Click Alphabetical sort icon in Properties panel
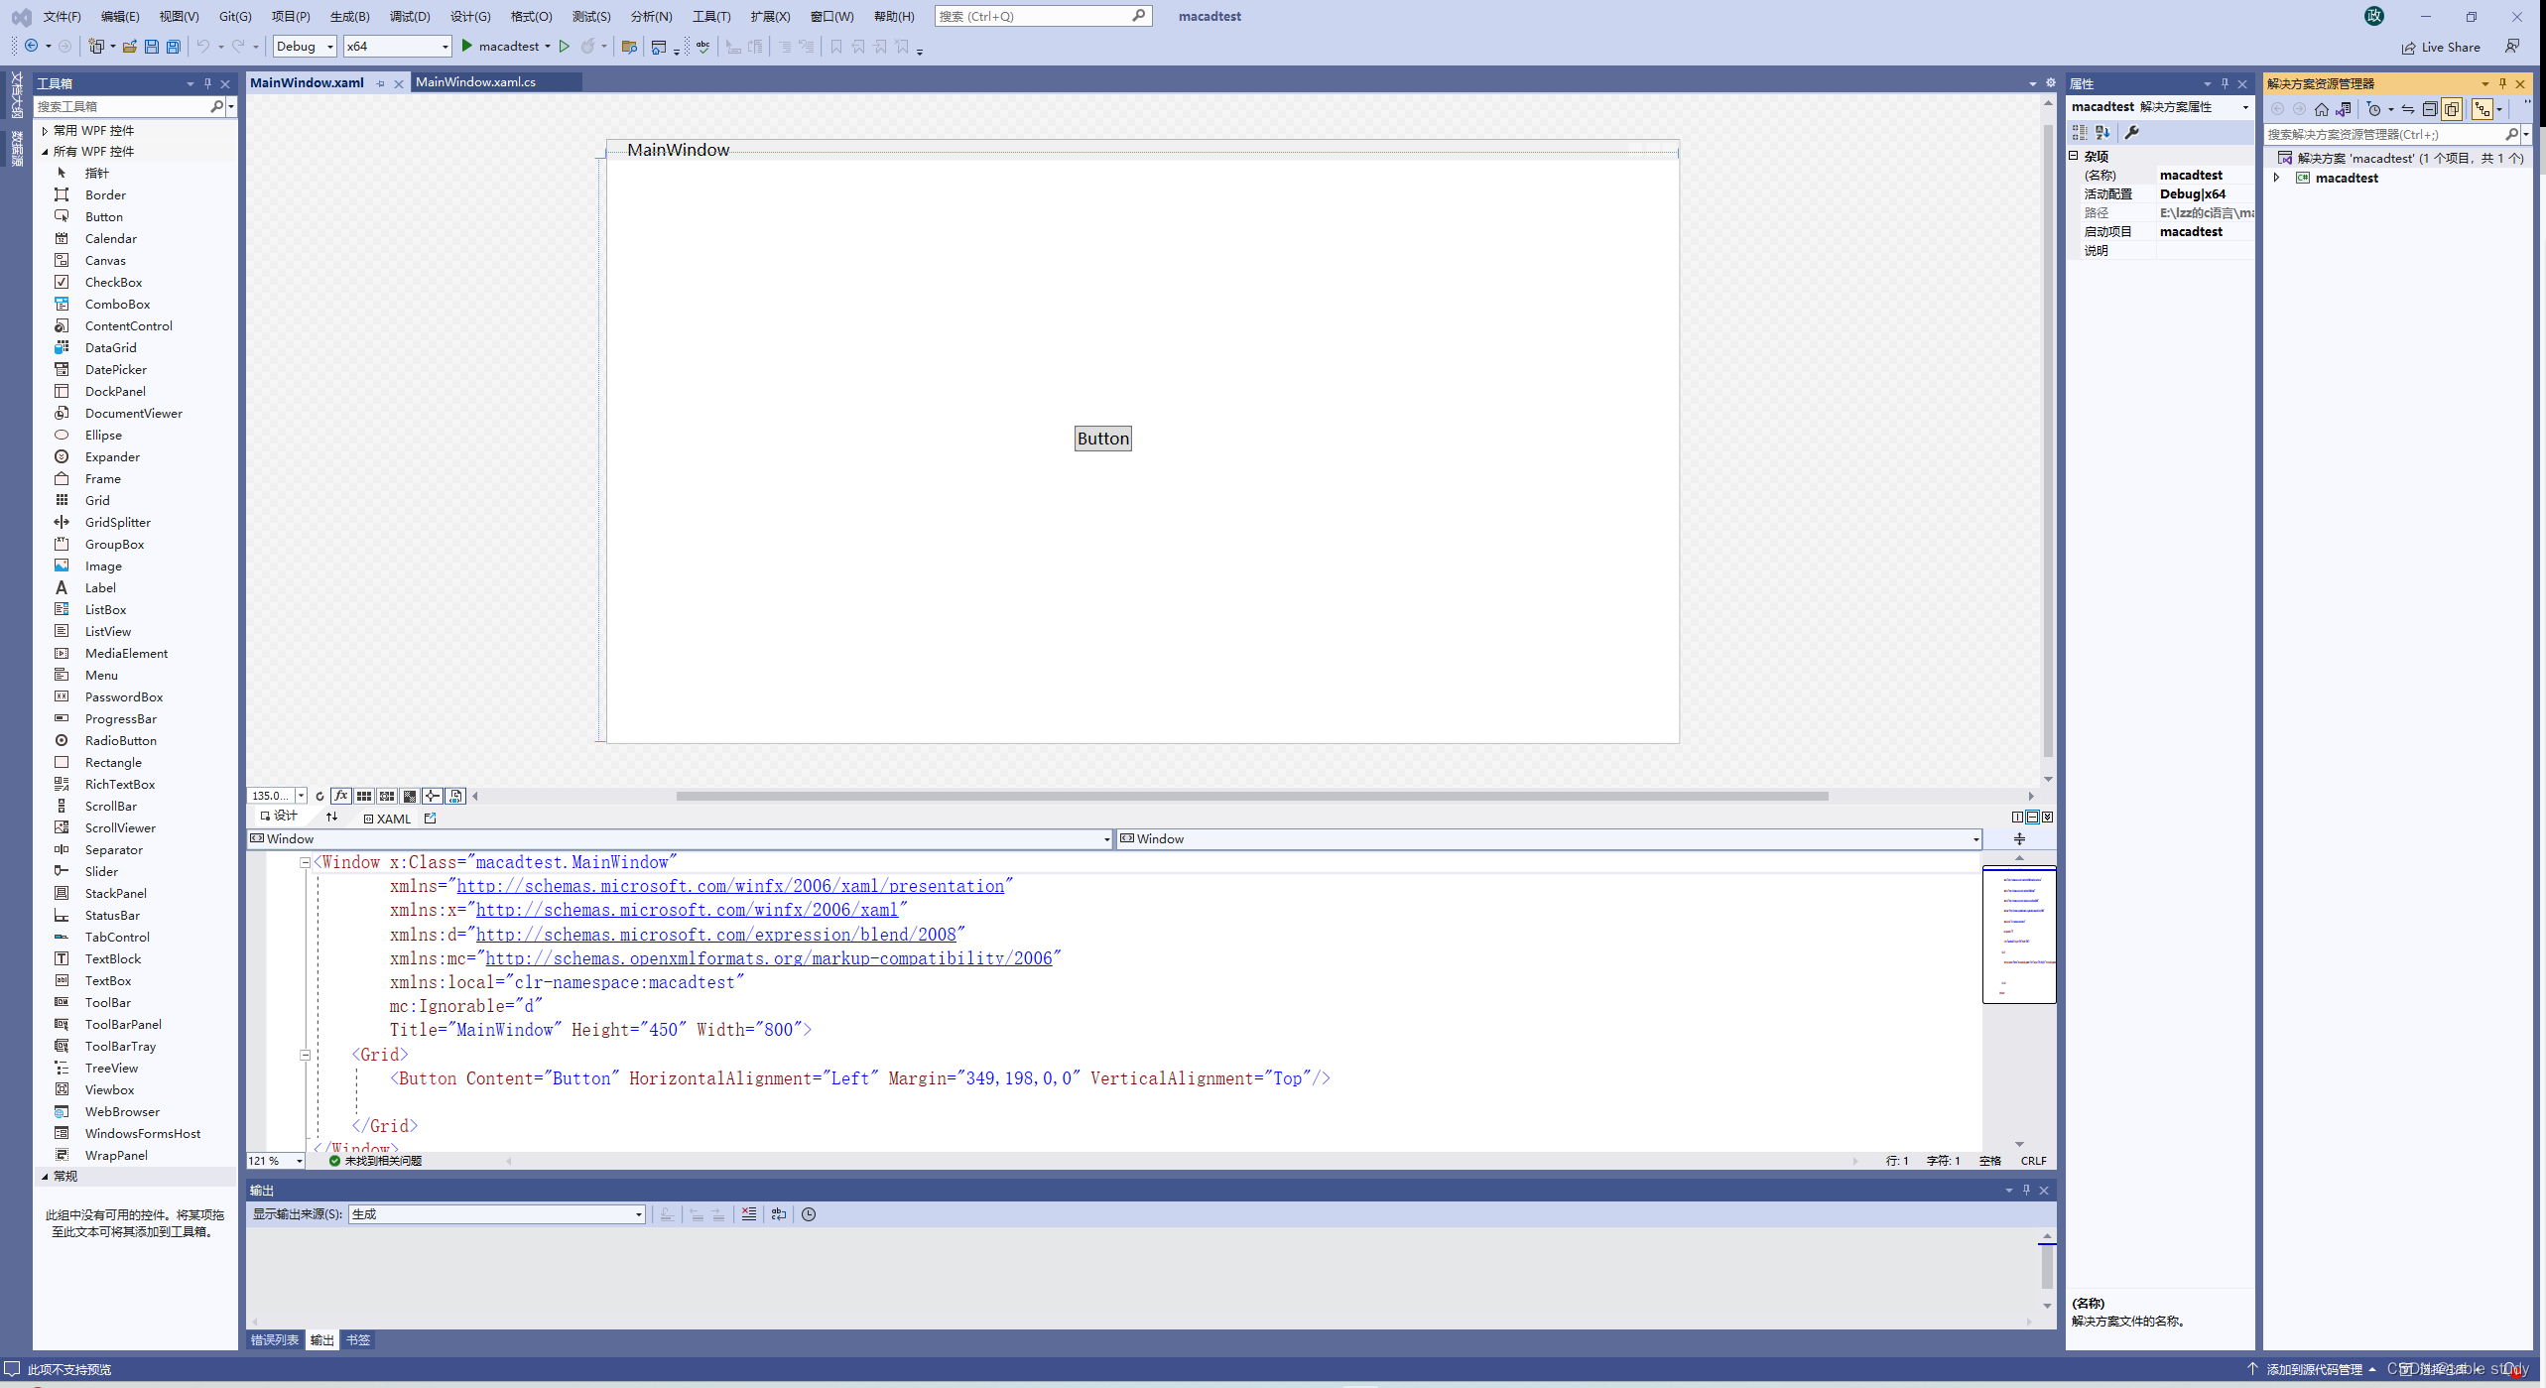2546x1388 pixels. pyautogui.click(x=2102, y=133)
